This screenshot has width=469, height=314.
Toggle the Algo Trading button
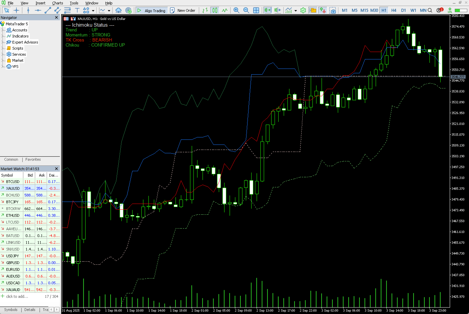point(151,10)
